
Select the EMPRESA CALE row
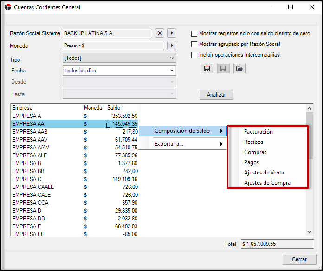coord(74,195)
